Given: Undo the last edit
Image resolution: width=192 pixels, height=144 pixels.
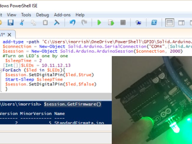Looking at the screenshot, I should (x=73, y=22).
